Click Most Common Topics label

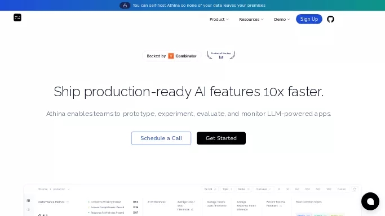tap(309, 202)
